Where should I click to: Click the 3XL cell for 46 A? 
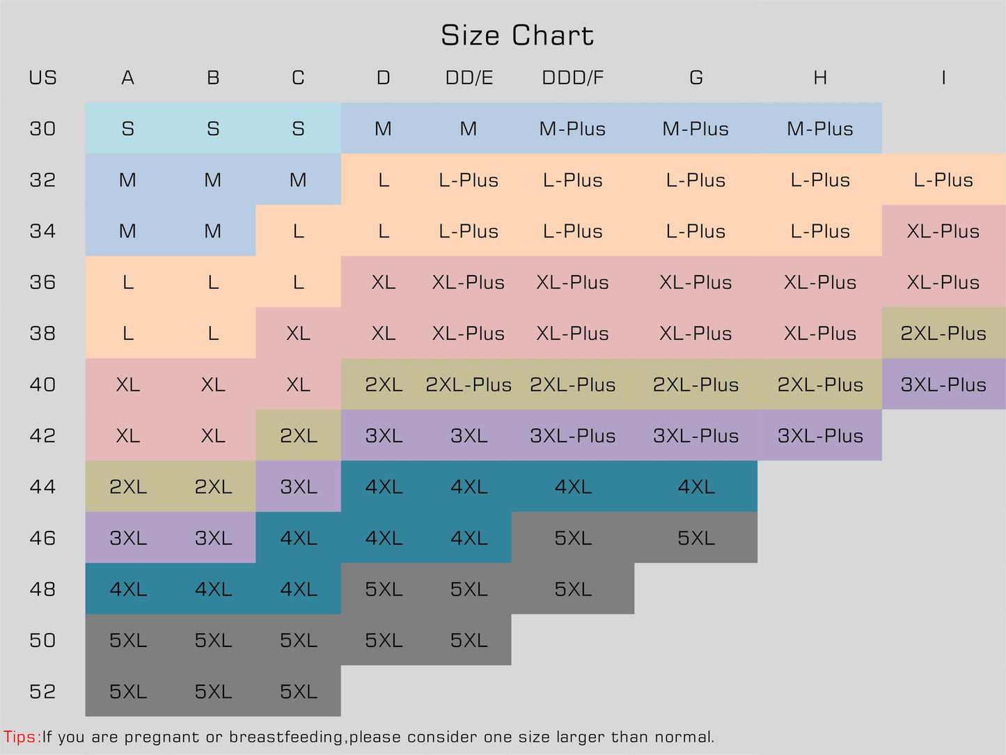(128, 538)
